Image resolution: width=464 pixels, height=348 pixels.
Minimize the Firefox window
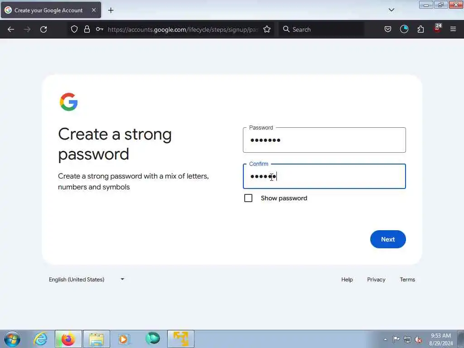(426, 5)
